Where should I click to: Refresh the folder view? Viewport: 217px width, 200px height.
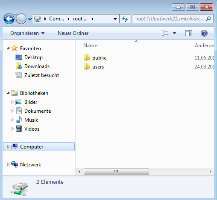[x=125, y=19]
